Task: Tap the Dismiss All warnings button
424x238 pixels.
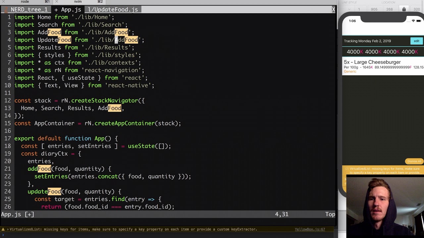Action: 414,161
